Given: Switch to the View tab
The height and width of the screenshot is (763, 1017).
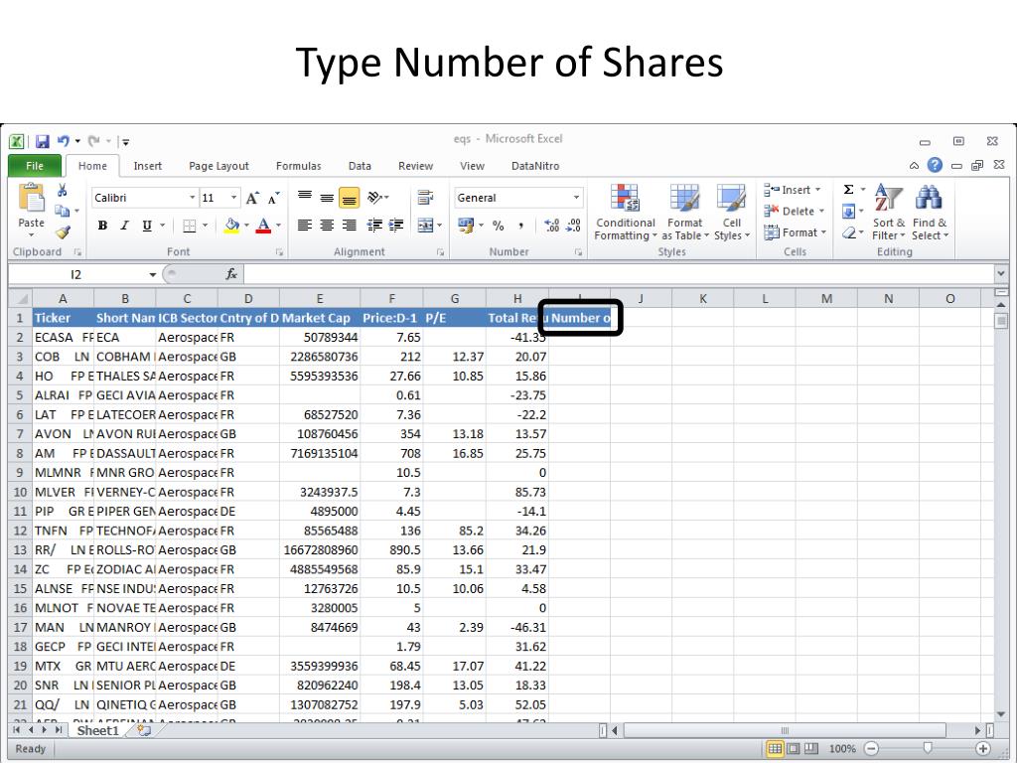Looking at the screenshot, I should 472,166.
